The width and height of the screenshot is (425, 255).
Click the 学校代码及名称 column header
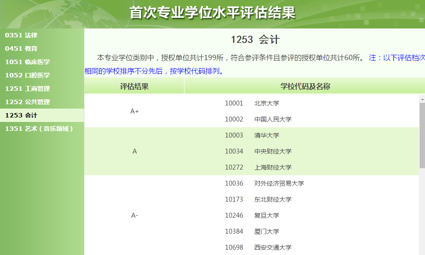click(x=305, y=86)
